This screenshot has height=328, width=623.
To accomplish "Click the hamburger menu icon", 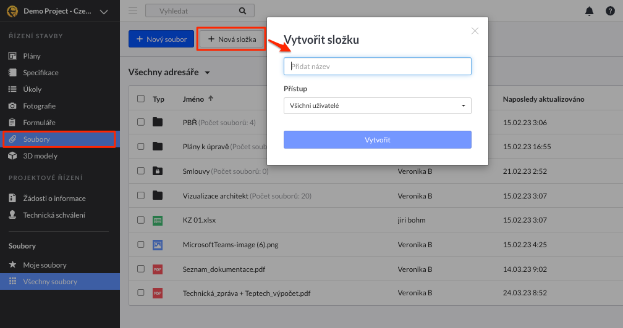I will click(133, 11).
